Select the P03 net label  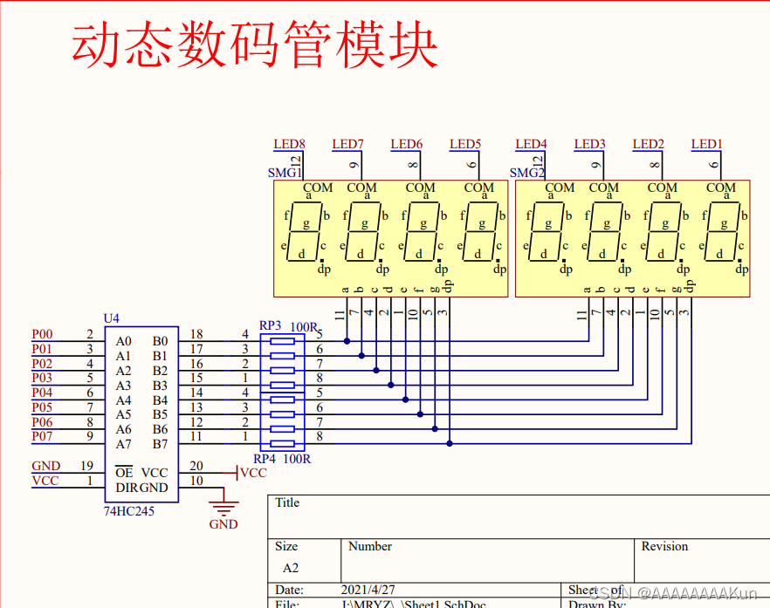42,378
